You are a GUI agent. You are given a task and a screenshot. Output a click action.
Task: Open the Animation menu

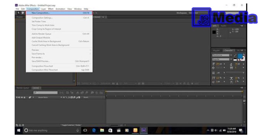[60, 9]
